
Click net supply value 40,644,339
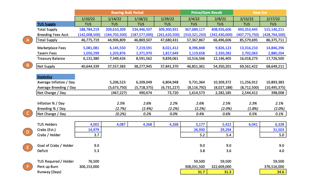point(90,66)
